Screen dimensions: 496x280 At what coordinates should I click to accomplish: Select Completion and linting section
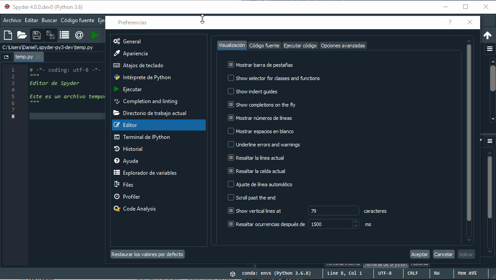pyautogui.click(x=159, y=101)
